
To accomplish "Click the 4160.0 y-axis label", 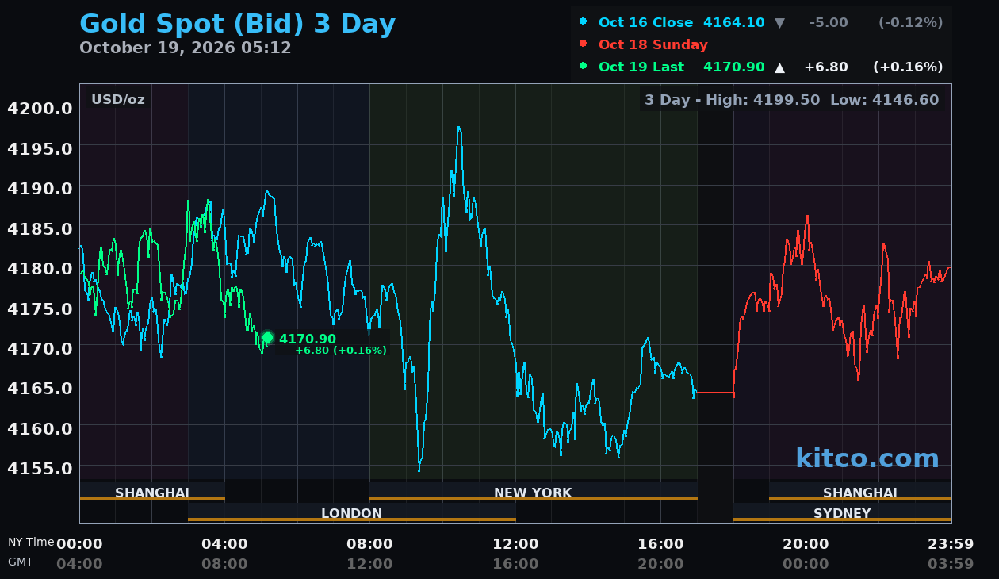I will pos(40,428).
